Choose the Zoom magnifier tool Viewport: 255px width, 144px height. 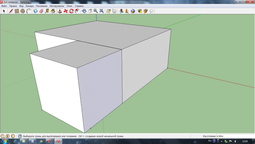coord(96,11)
